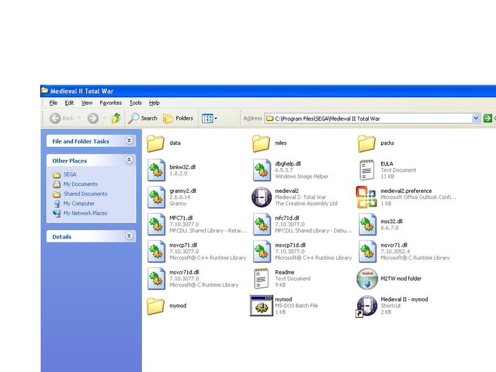Click the 'Medieval II - mymod' file name
496x372 pixels.
pyautogui.click(x=404, y=299)
